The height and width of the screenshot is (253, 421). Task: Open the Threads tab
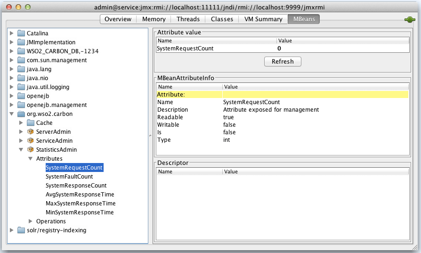(188, 19)
